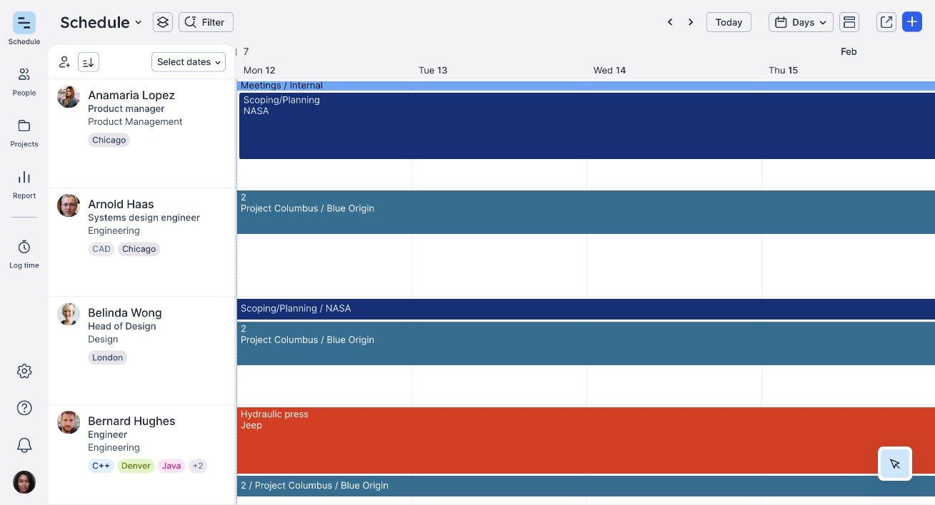Open the Filter panel

point(206,22)
